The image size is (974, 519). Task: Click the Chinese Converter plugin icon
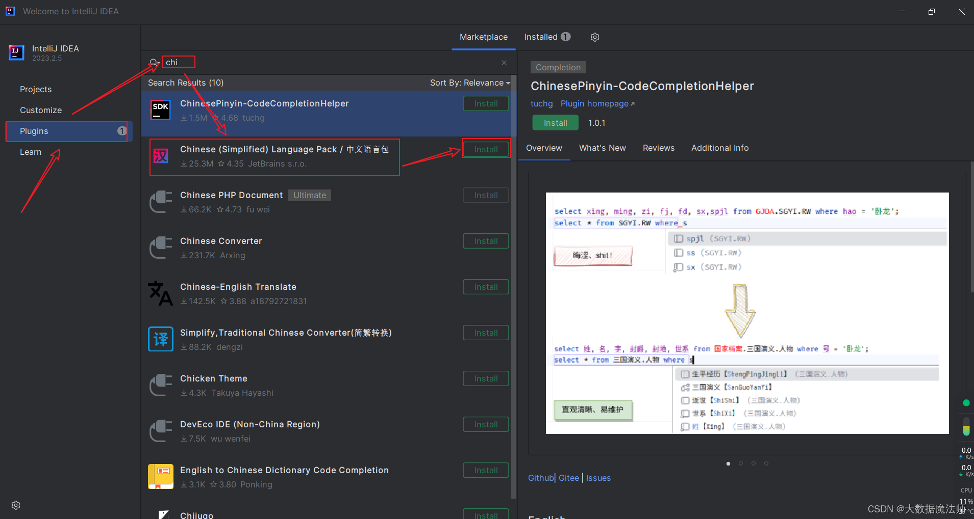[x=161, y=248]
